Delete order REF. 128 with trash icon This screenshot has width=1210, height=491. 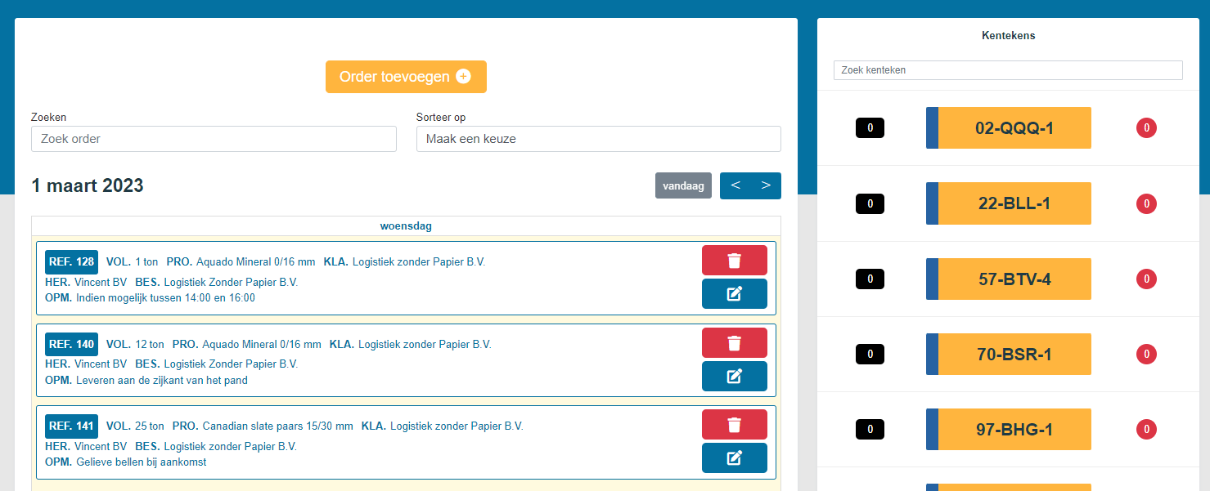tap(734, 261)
